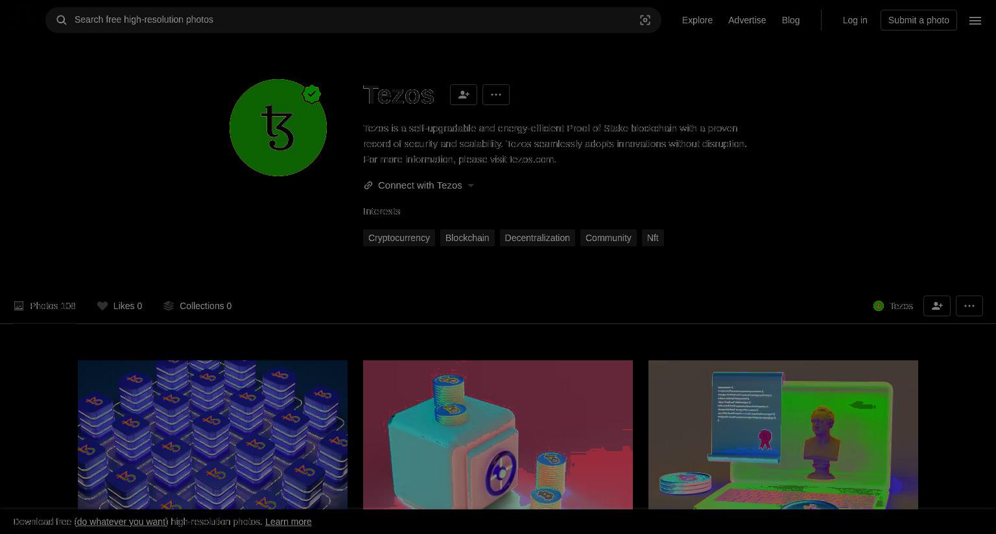Open visual search camera icon
The height and width of the screenshot is (534, 996).
645,20
